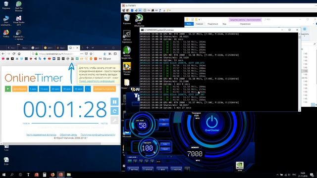
Task: Open Thunder Master remote desktop shortcut
Action: (127, 69)
